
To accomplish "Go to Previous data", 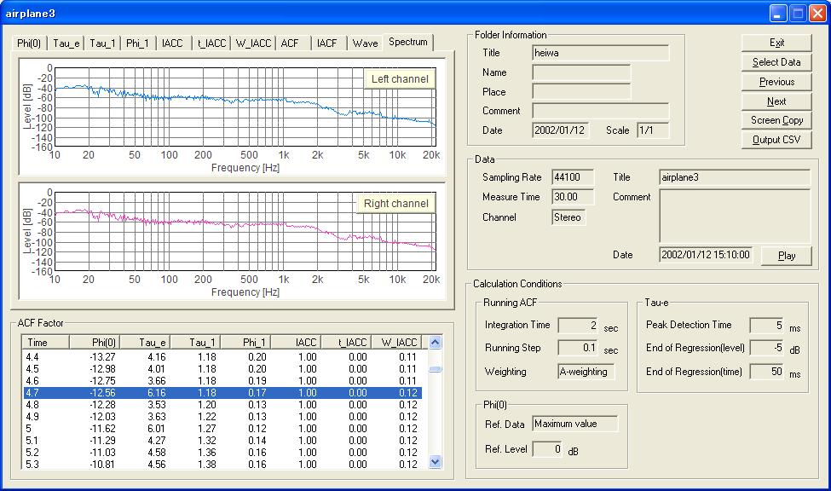I will click(x=776, y=82).
